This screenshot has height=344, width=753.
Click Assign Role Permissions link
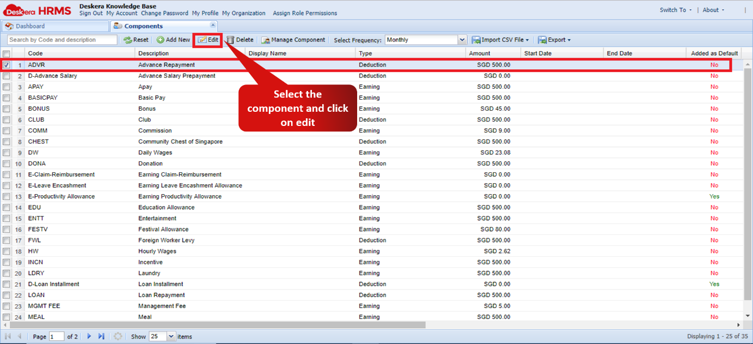point(305,13)
